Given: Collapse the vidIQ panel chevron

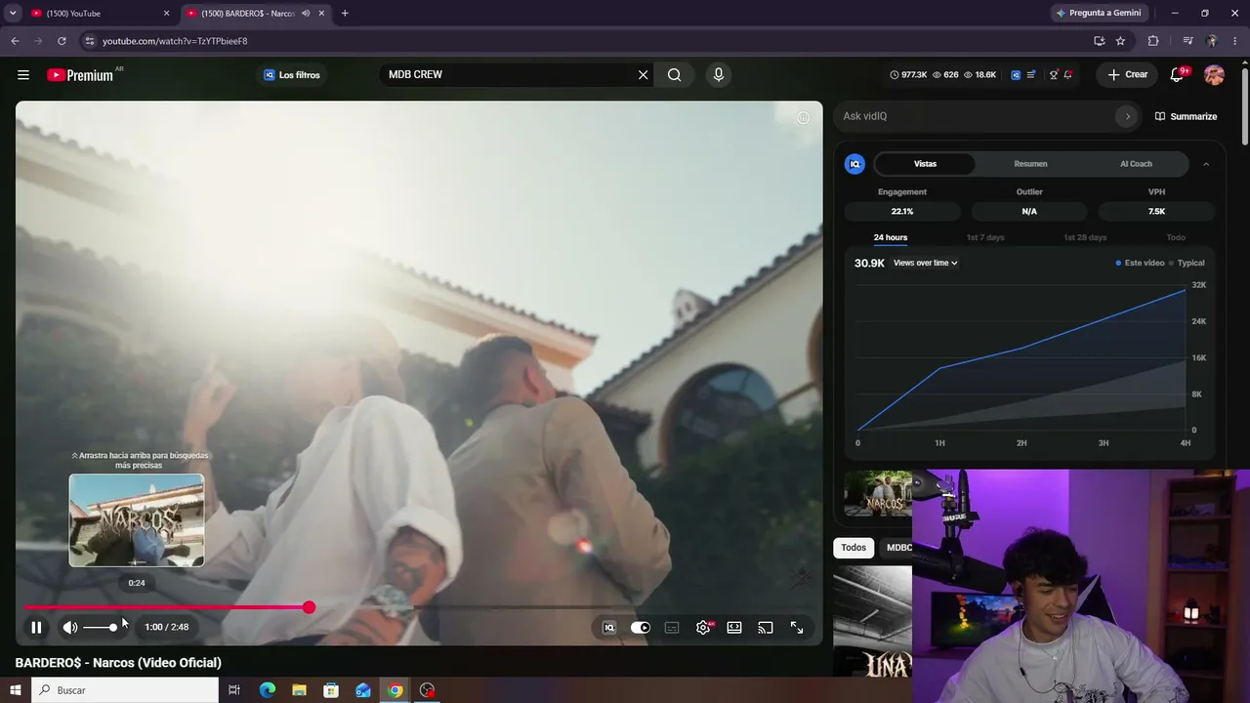Looking at the screenshot, I should (1206, 164).
